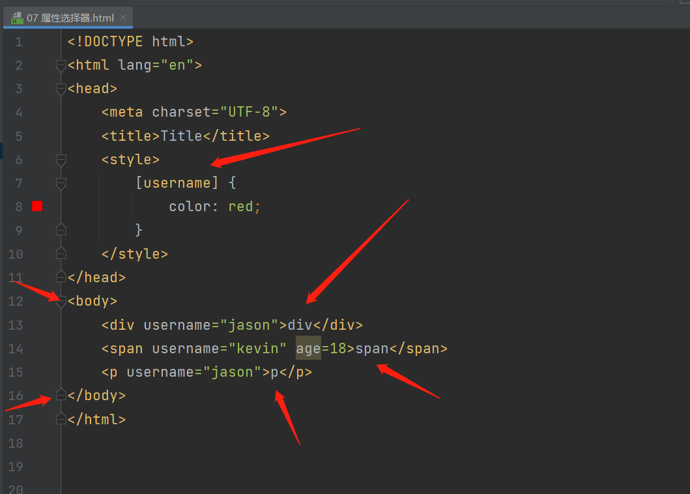The width and height of the screenshot is (690, 494).
Task: Click the [username] selector text
Action: pyautogui.click(x=177, y=182)
